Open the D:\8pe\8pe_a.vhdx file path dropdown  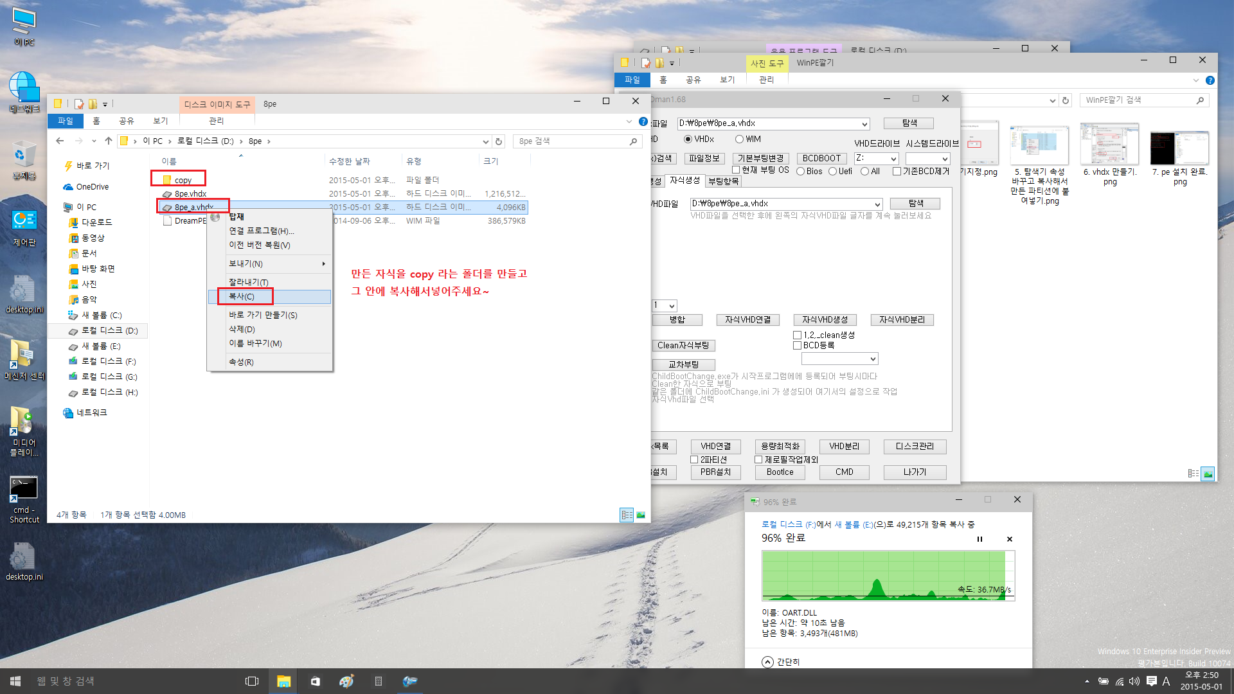pos(864,124)
